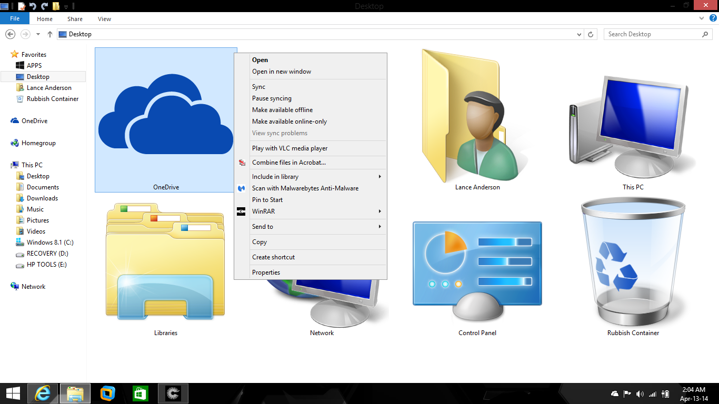Select Videos under This PC

coord(36,231)
